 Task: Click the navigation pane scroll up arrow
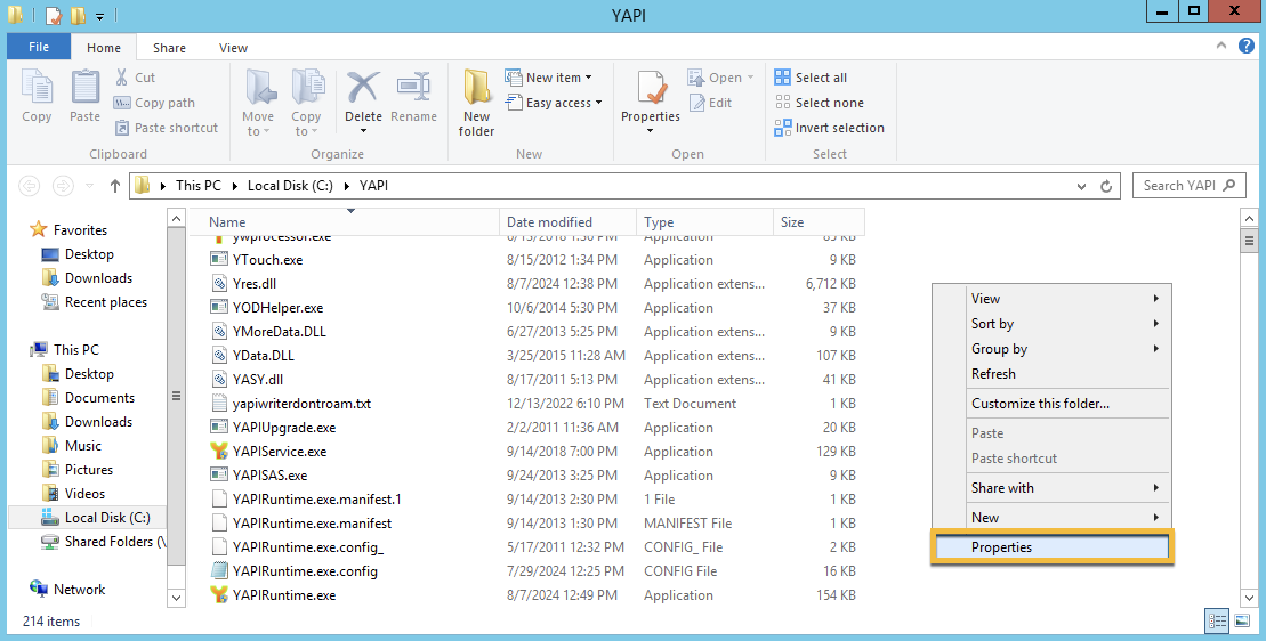(176, 218)
